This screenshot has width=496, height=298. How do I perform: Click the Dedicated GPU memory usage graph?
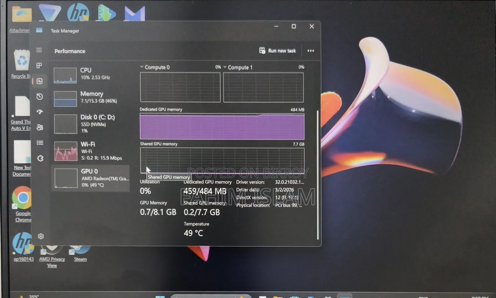click(222, 127)
